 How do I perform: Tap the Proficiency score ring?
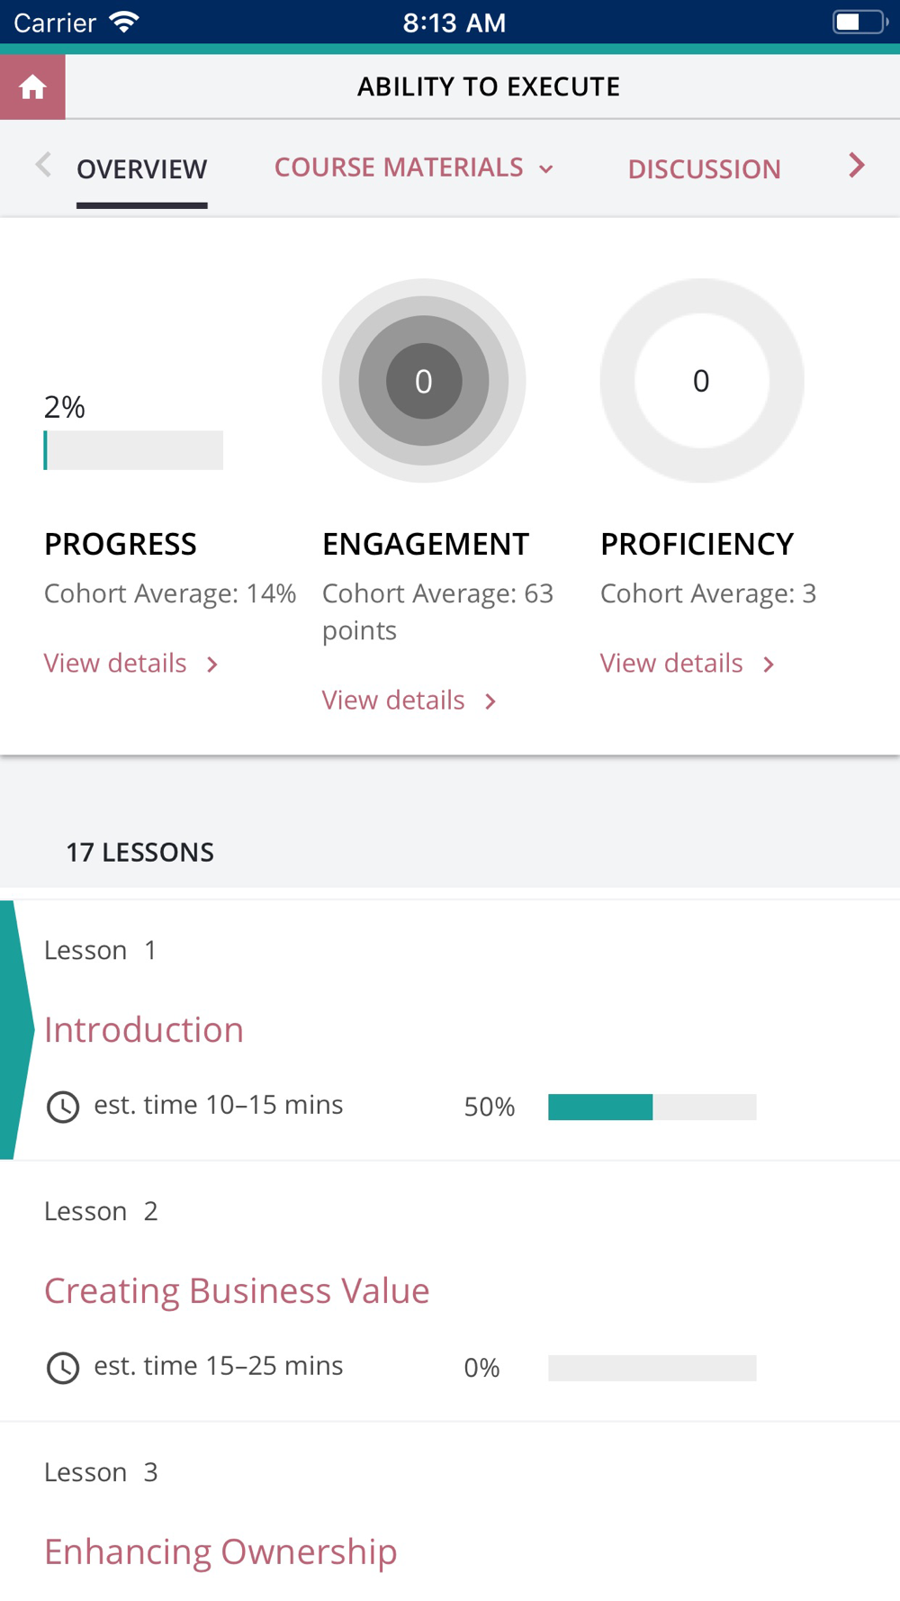(x=701, y=381)
